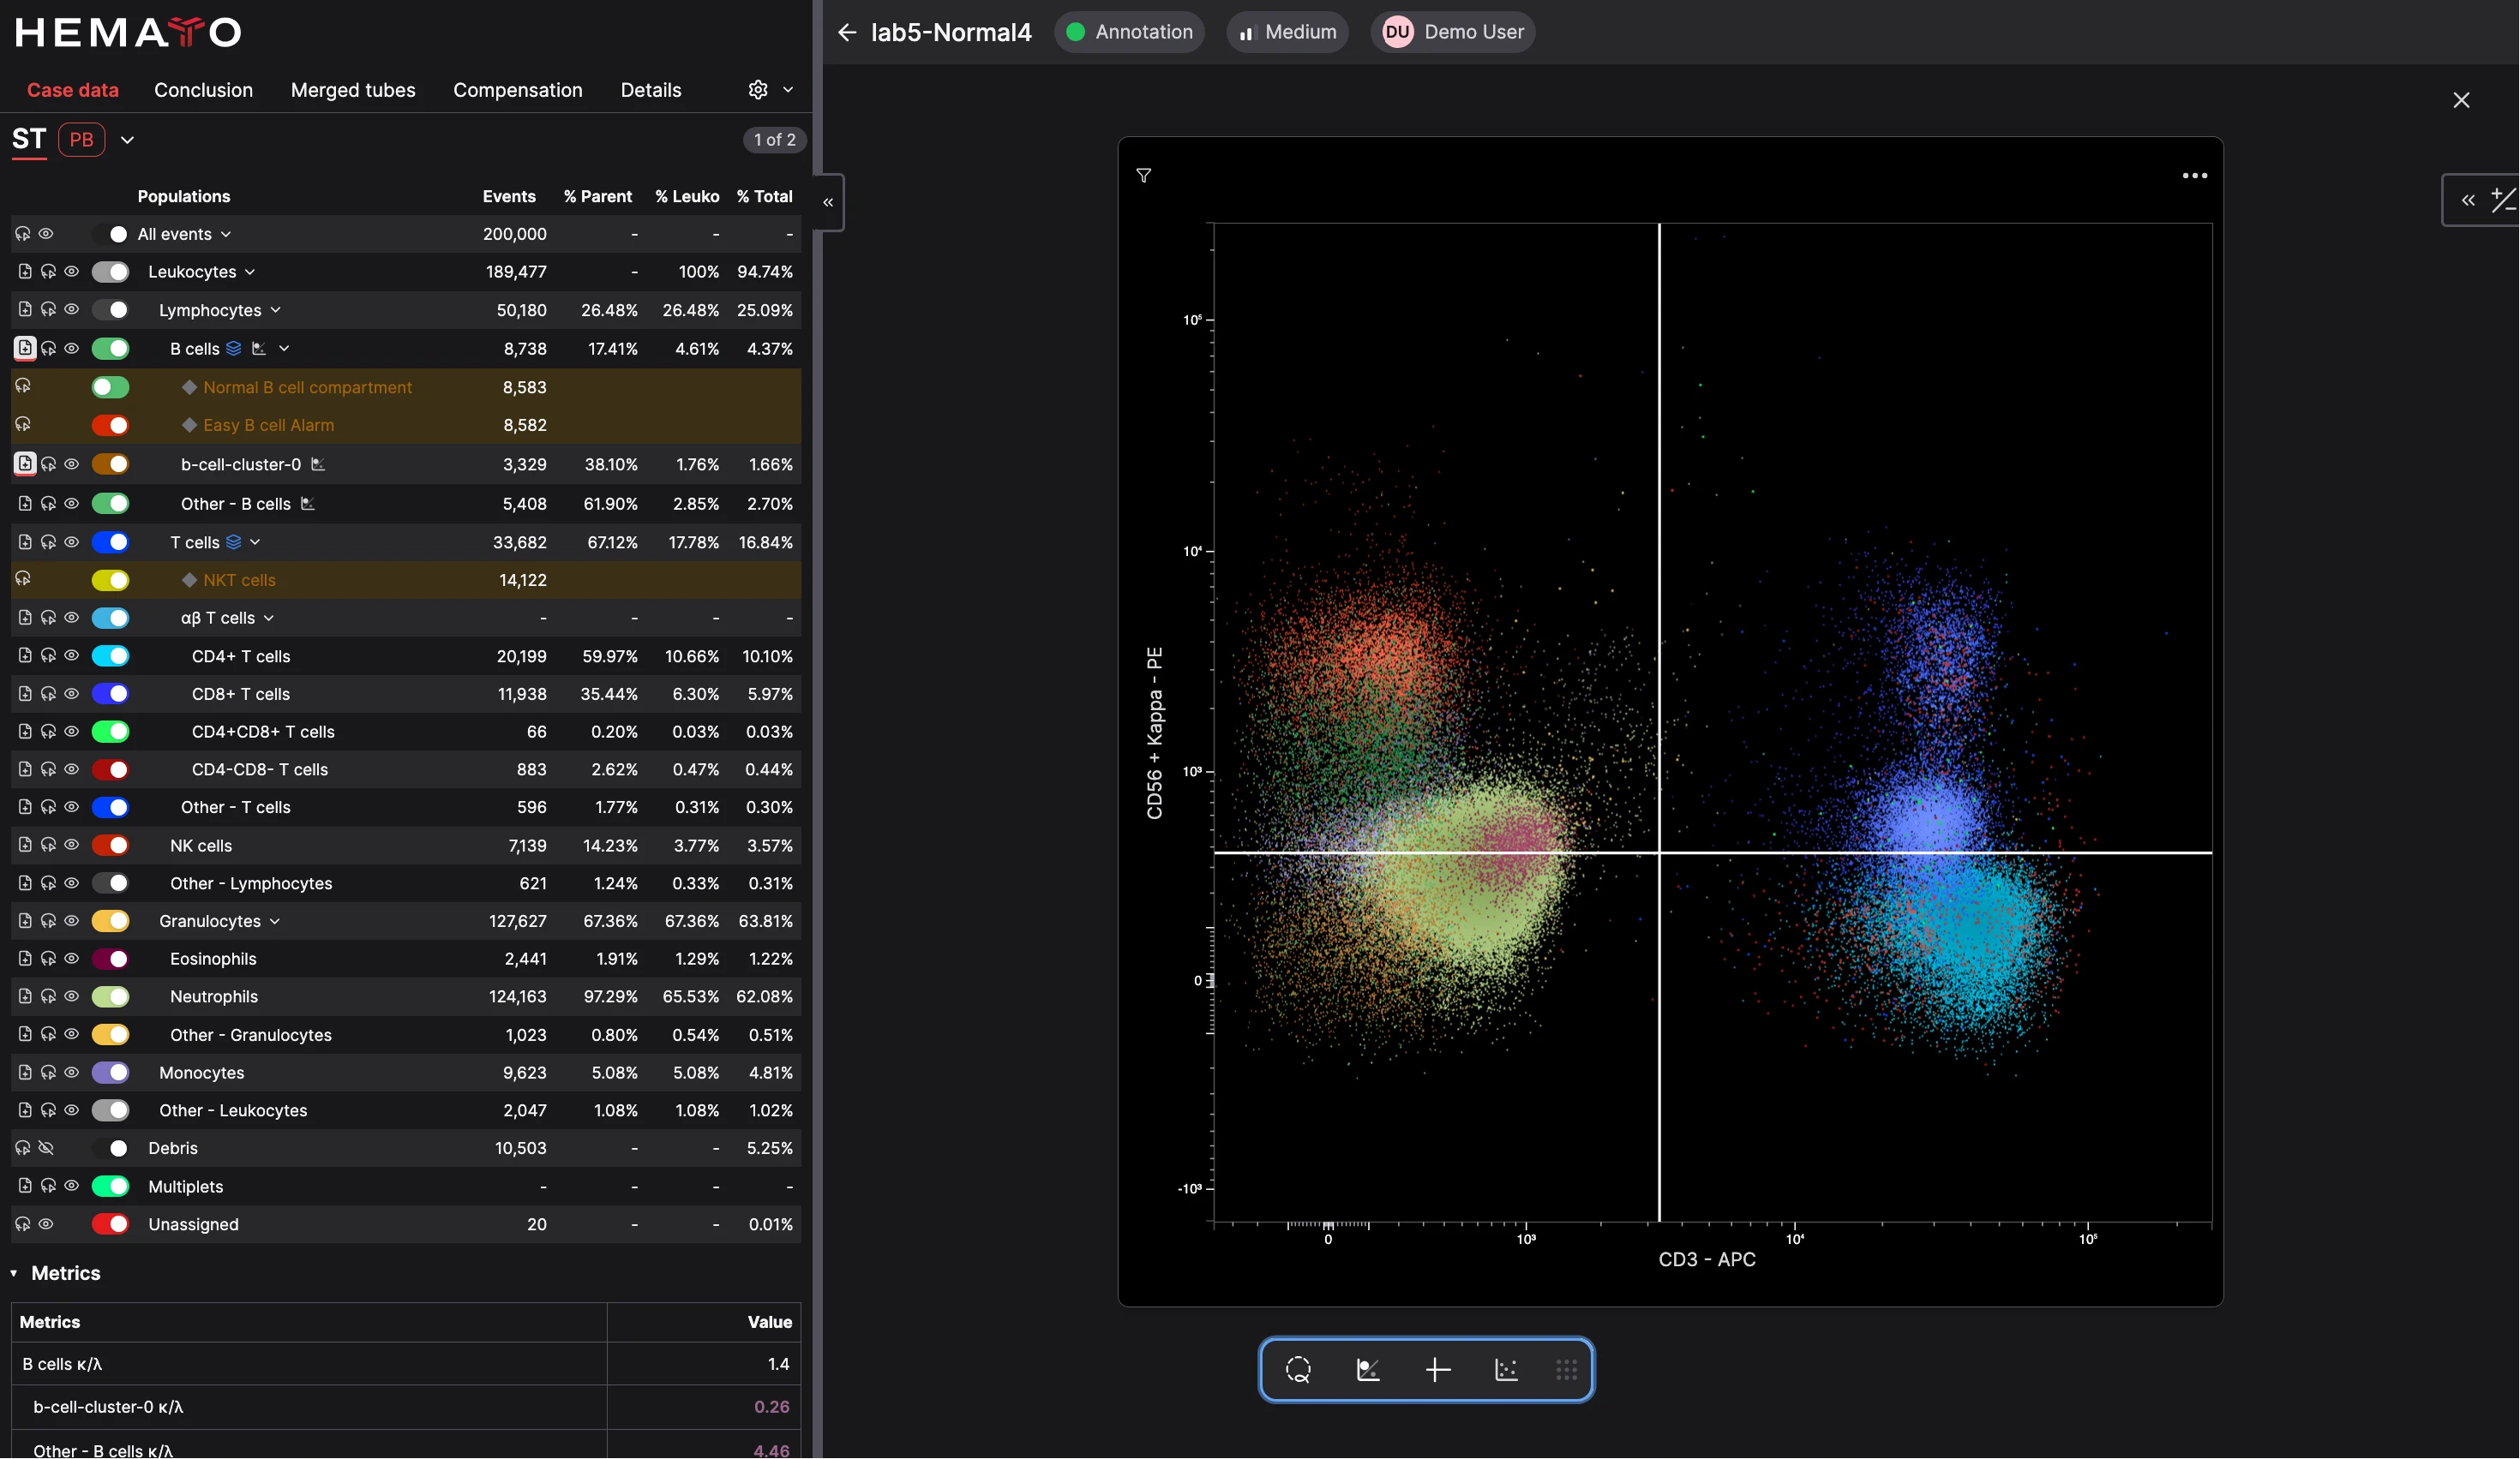
Task: Click the add-plot icon on NK cells row
Action: tap(25, 846)
